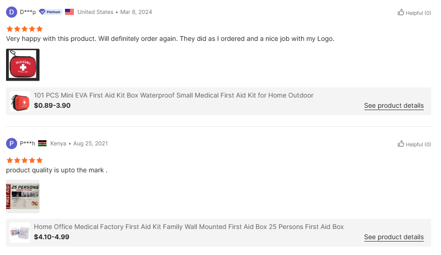The width and height of the screenshot is (441, 255).
Task: Open the red Pickleball first aid kit photo
Action: tap(23, 65)
